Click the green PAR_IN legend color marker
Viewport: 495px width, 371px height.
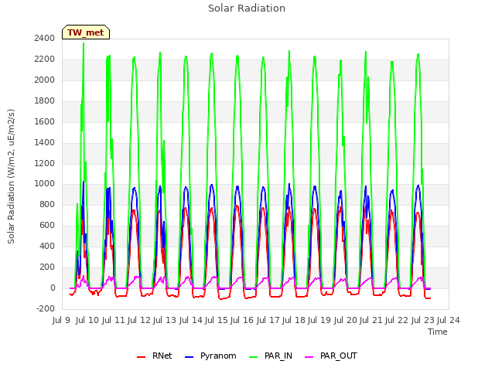253,357
